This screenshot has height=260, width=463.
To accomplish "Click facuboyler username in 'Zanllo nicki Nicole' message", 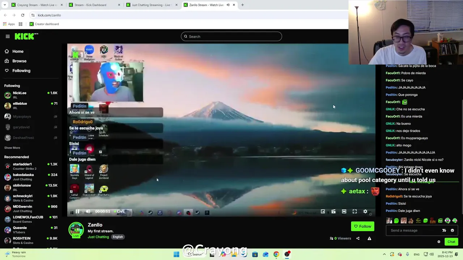I will 395,160.
